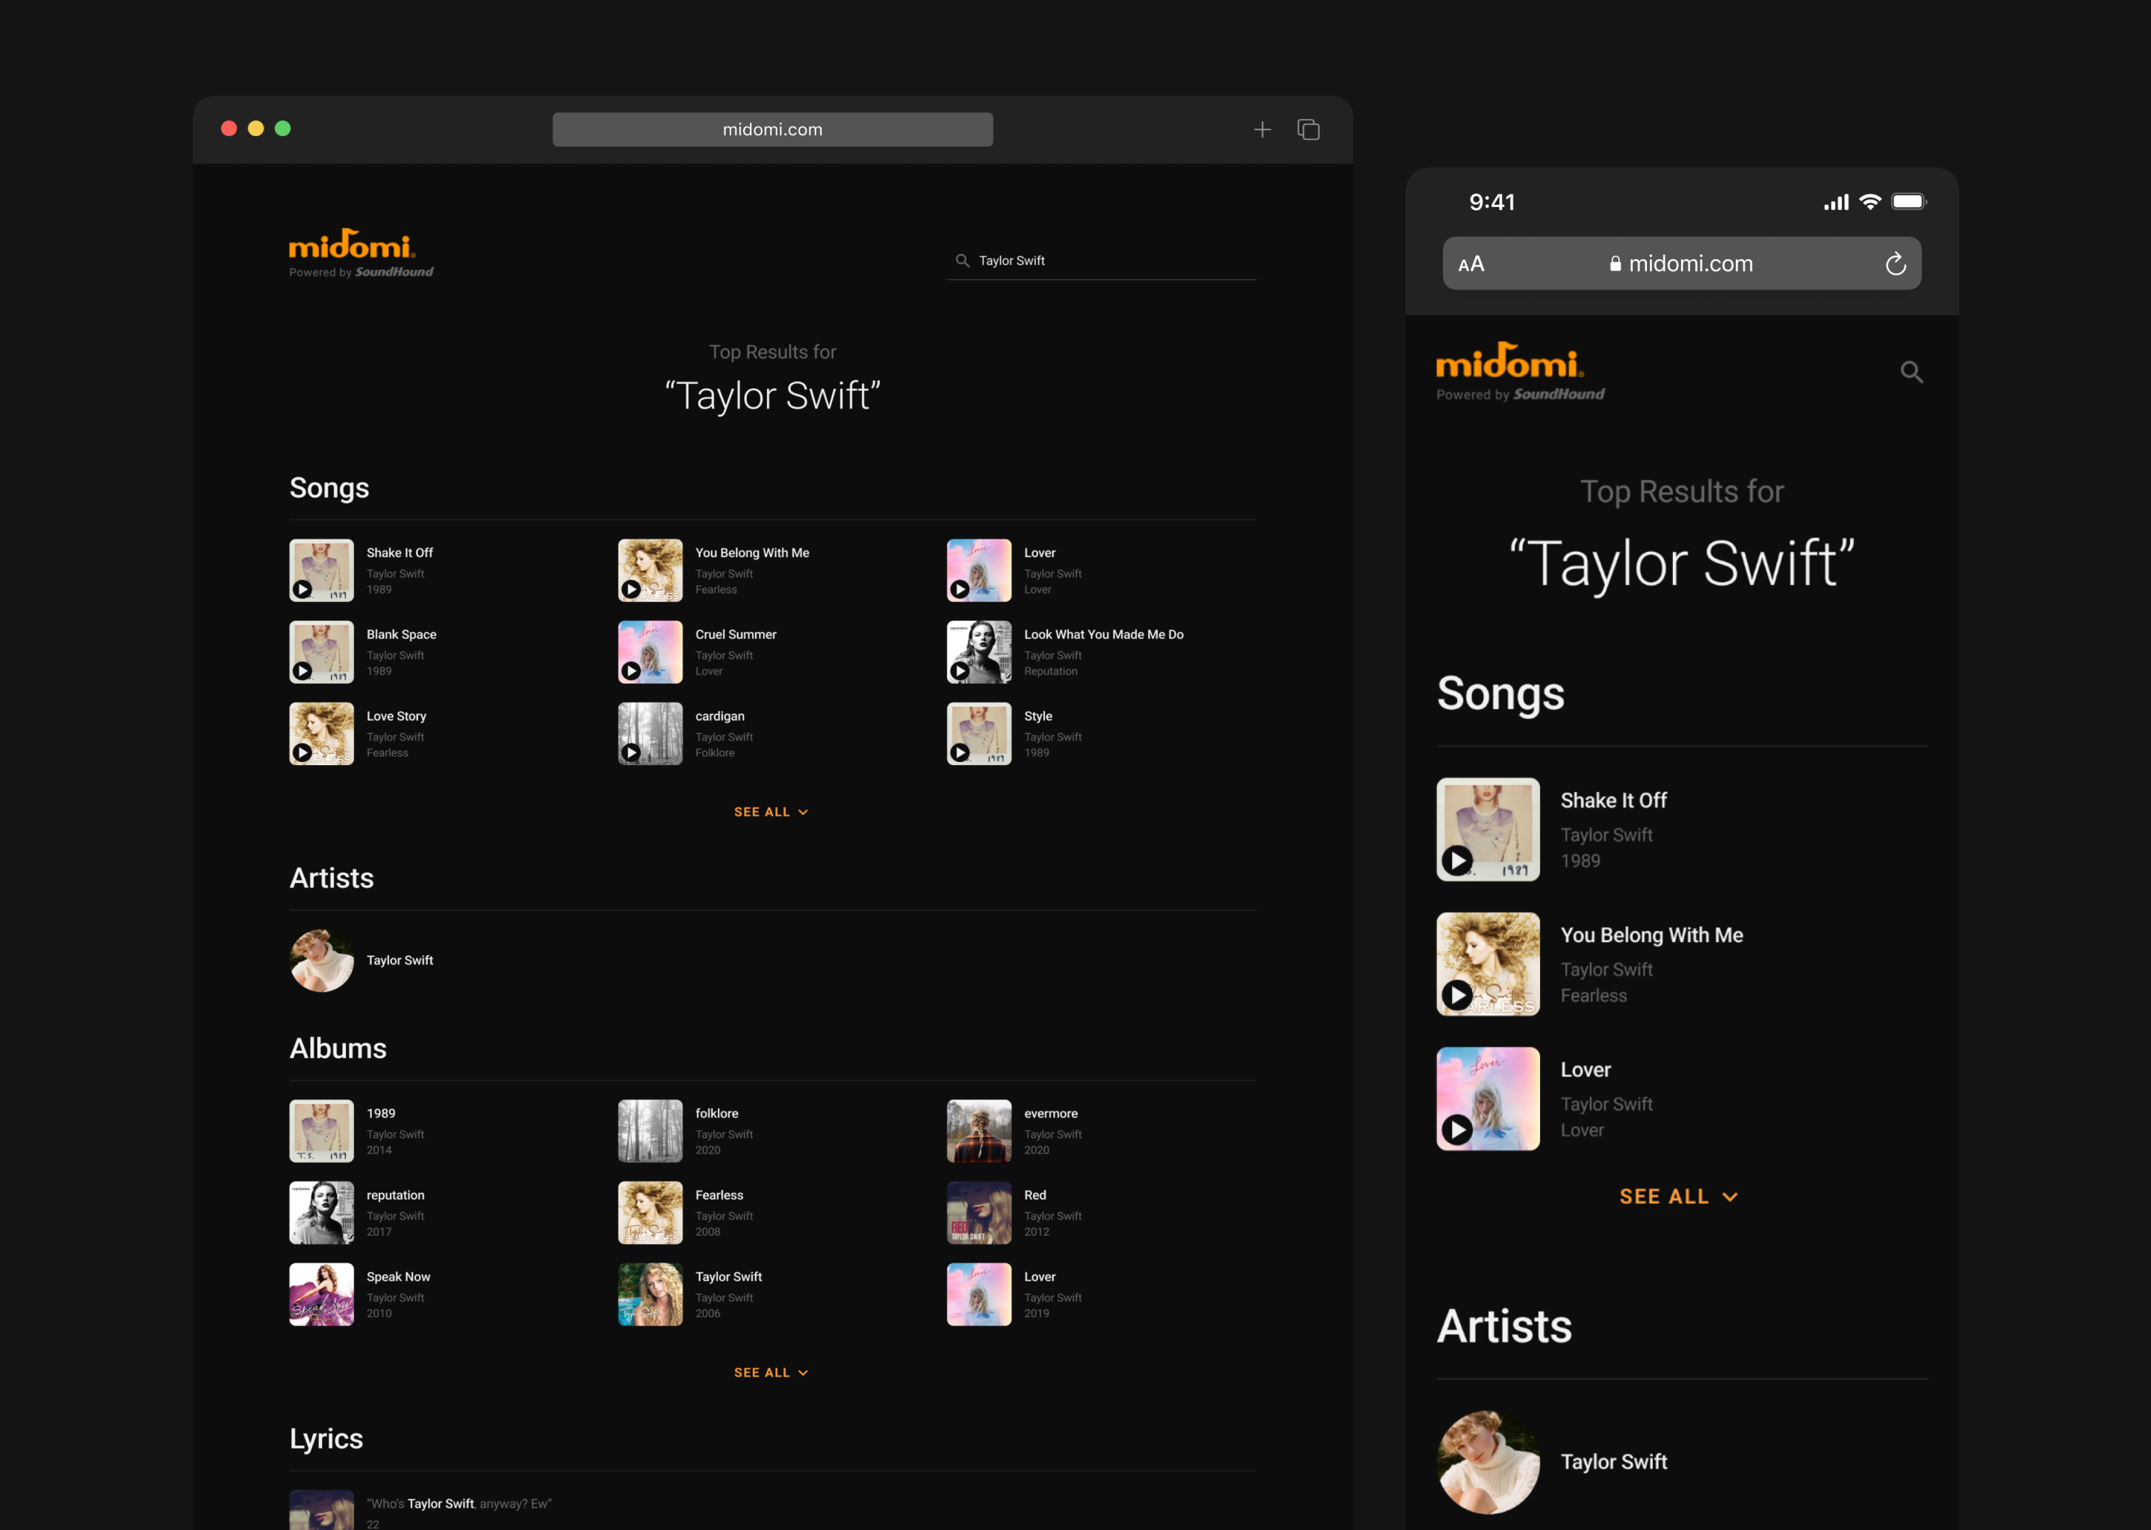The width and height of the screenshot is (2151, 1530).
Task: Click the midomi logo on mobile page
Action: 1520,371
